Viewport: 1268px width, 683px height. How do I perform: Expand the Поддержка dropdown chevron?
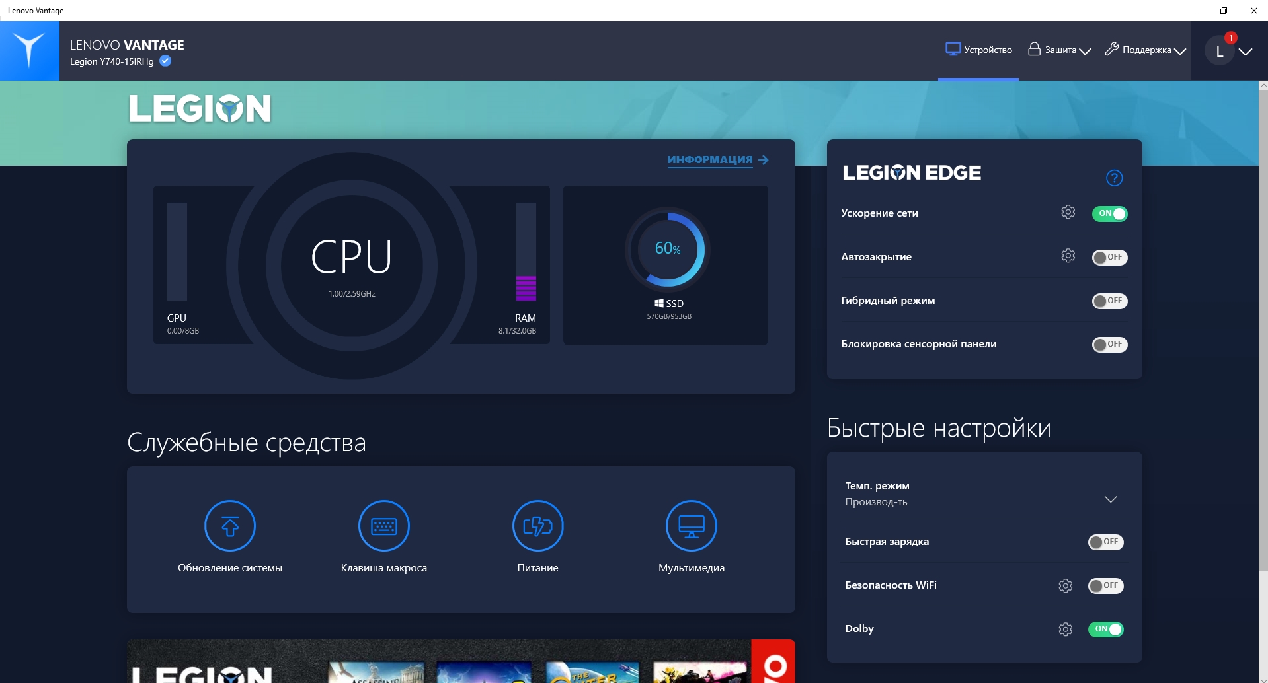coord(1180,51)
